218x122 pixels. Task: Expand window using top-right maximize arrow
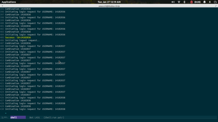point(216,6)
